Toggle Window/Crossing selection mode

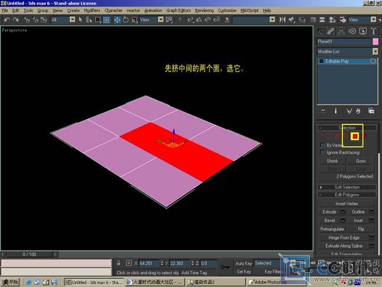[x=106, y=20]
